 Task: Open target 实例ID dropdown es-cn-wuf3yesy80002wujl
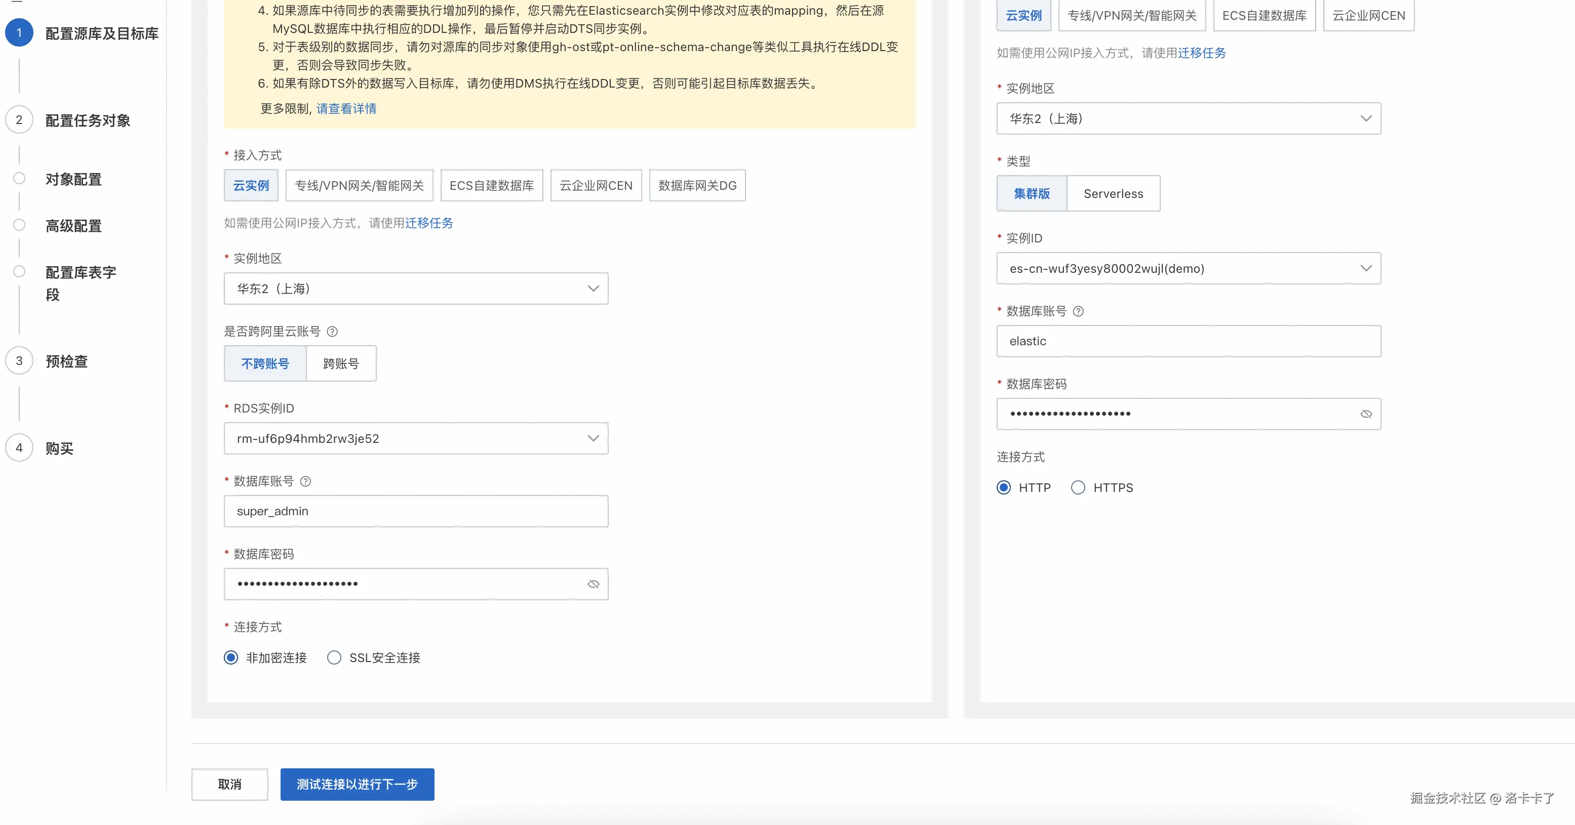1188,268
